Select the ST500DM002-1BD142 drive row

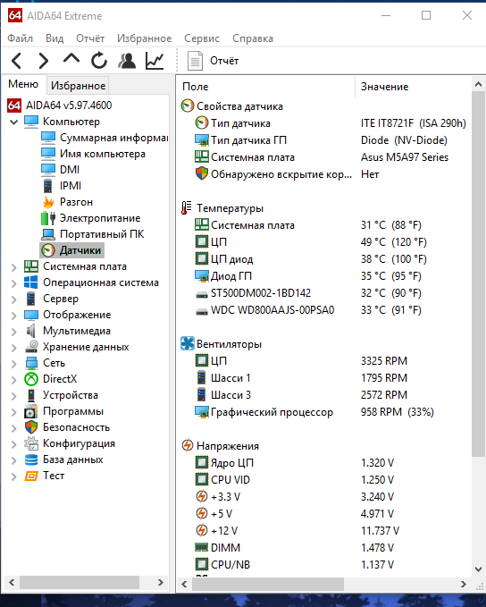point(326,293)
